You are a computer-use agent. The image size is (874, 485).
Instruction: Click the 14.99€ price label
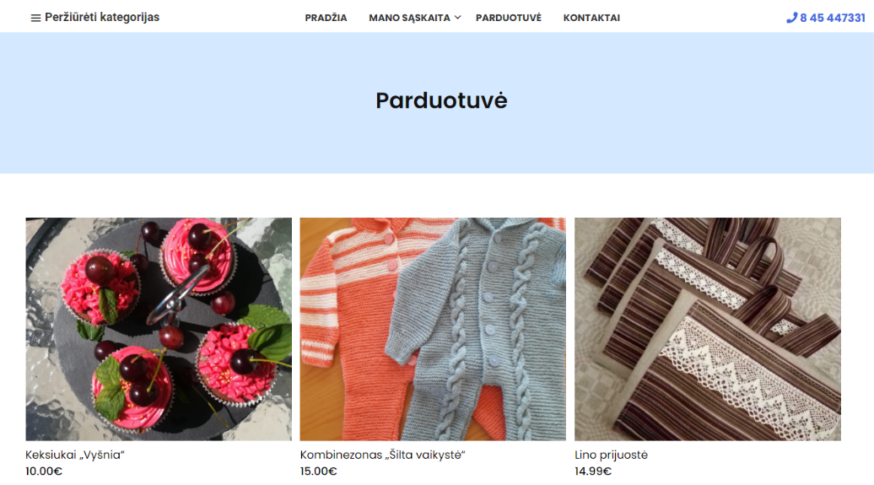(592, 471)
